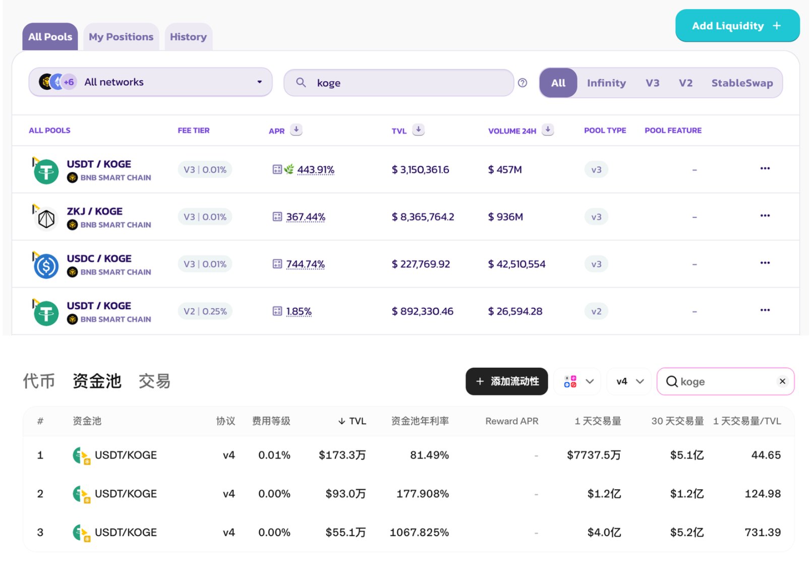Open APR calculator for 744.74% row
The height and width of the screenshot is (565, 812).
click(x=277, y=264)
